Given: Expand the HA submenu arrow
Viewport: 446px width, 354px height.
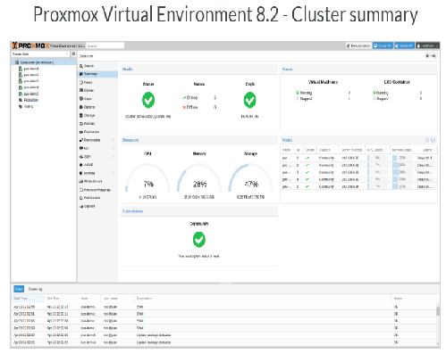Looking at the screenshot, I should [x=114, y=148].
